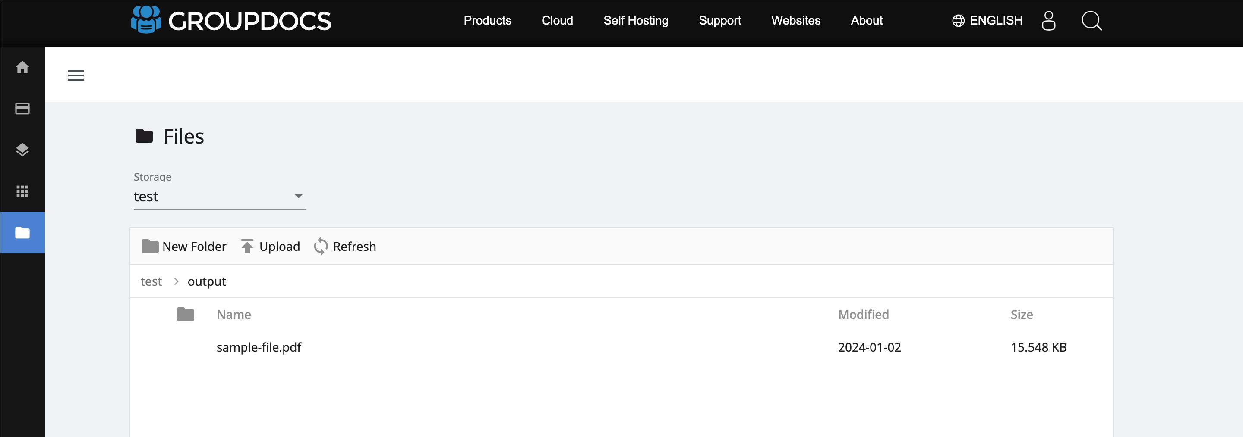This screenshot has height=437, width=1243.
Task: Open the Self Hosting menu item
Action: coord(635,21)
